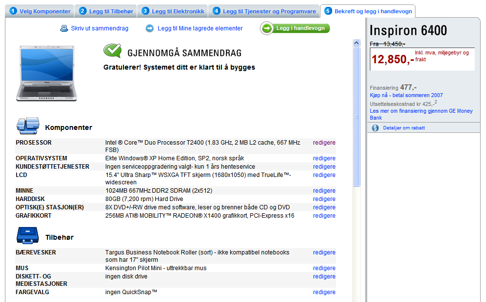Screen dimensions: 486x302
Task: Click the step 2 number circle icon
Action: click(x=82, y=11)
